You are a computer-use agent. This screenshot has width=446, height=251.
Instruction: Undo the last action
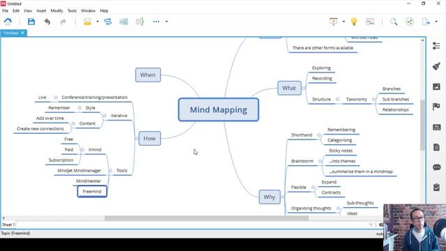pyautogui.click(x=47, y=22)
